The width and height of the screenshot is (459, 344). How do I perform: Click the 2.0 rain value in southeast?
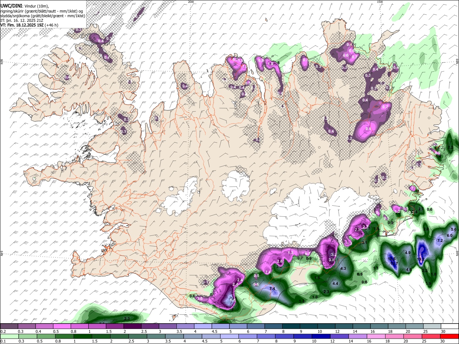426,229
